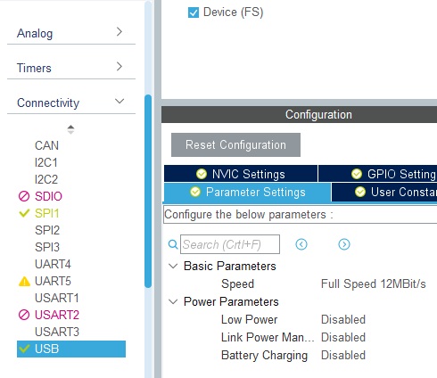Uncheck the Device (FS) checkbox
Viewport: 437px width, 378px height.
tap(194, 12)
